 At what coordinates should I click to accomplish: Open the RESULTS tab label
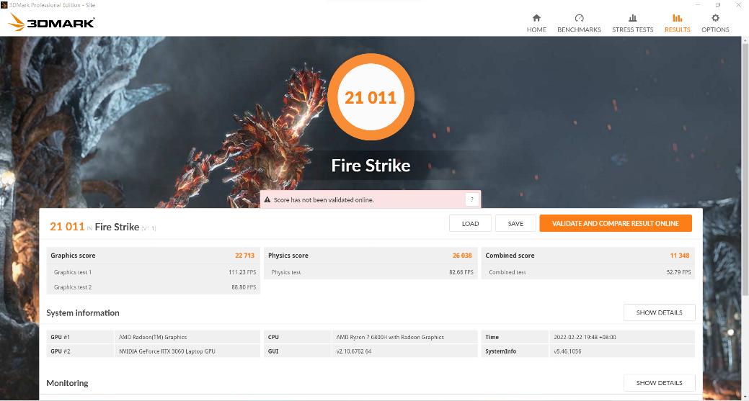click(x=678, y=30)
